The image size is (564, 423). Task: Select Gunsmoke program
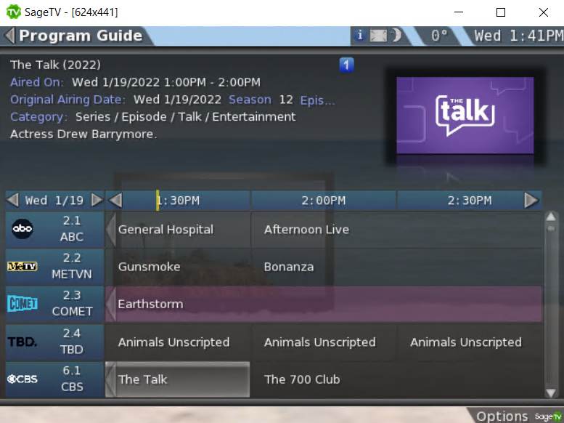(178, 267)
